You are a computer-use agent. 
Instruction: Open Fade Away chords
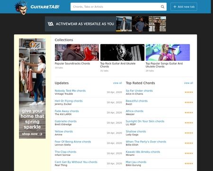click(x=67, y=111)
